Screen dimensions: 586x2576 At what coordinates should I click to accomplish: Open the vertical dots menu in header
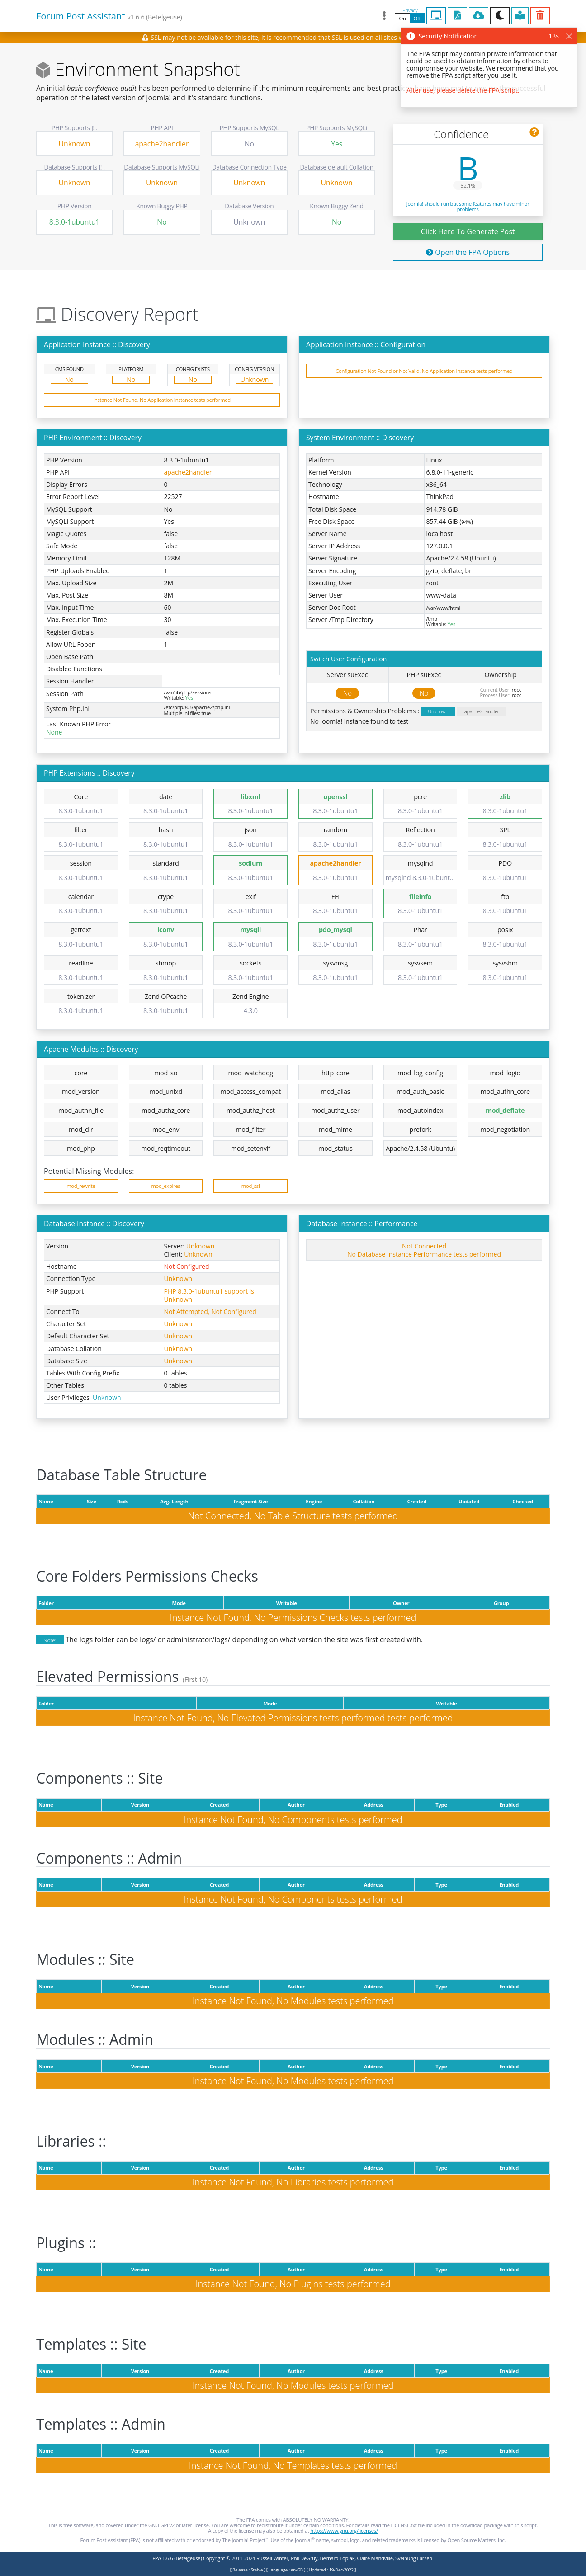pos(384,16)
